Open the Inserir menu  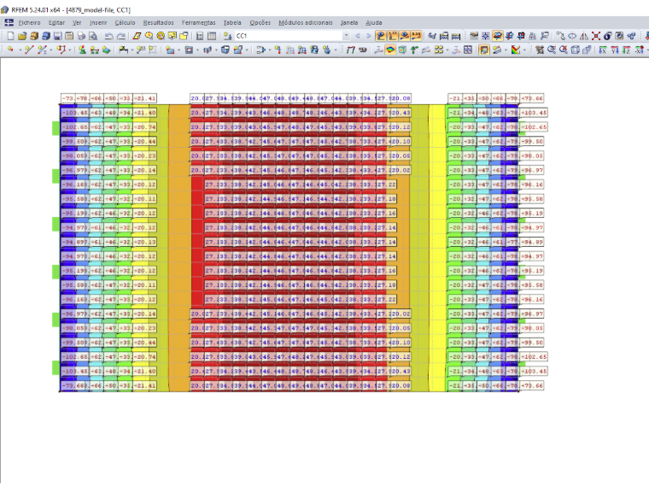98,23
